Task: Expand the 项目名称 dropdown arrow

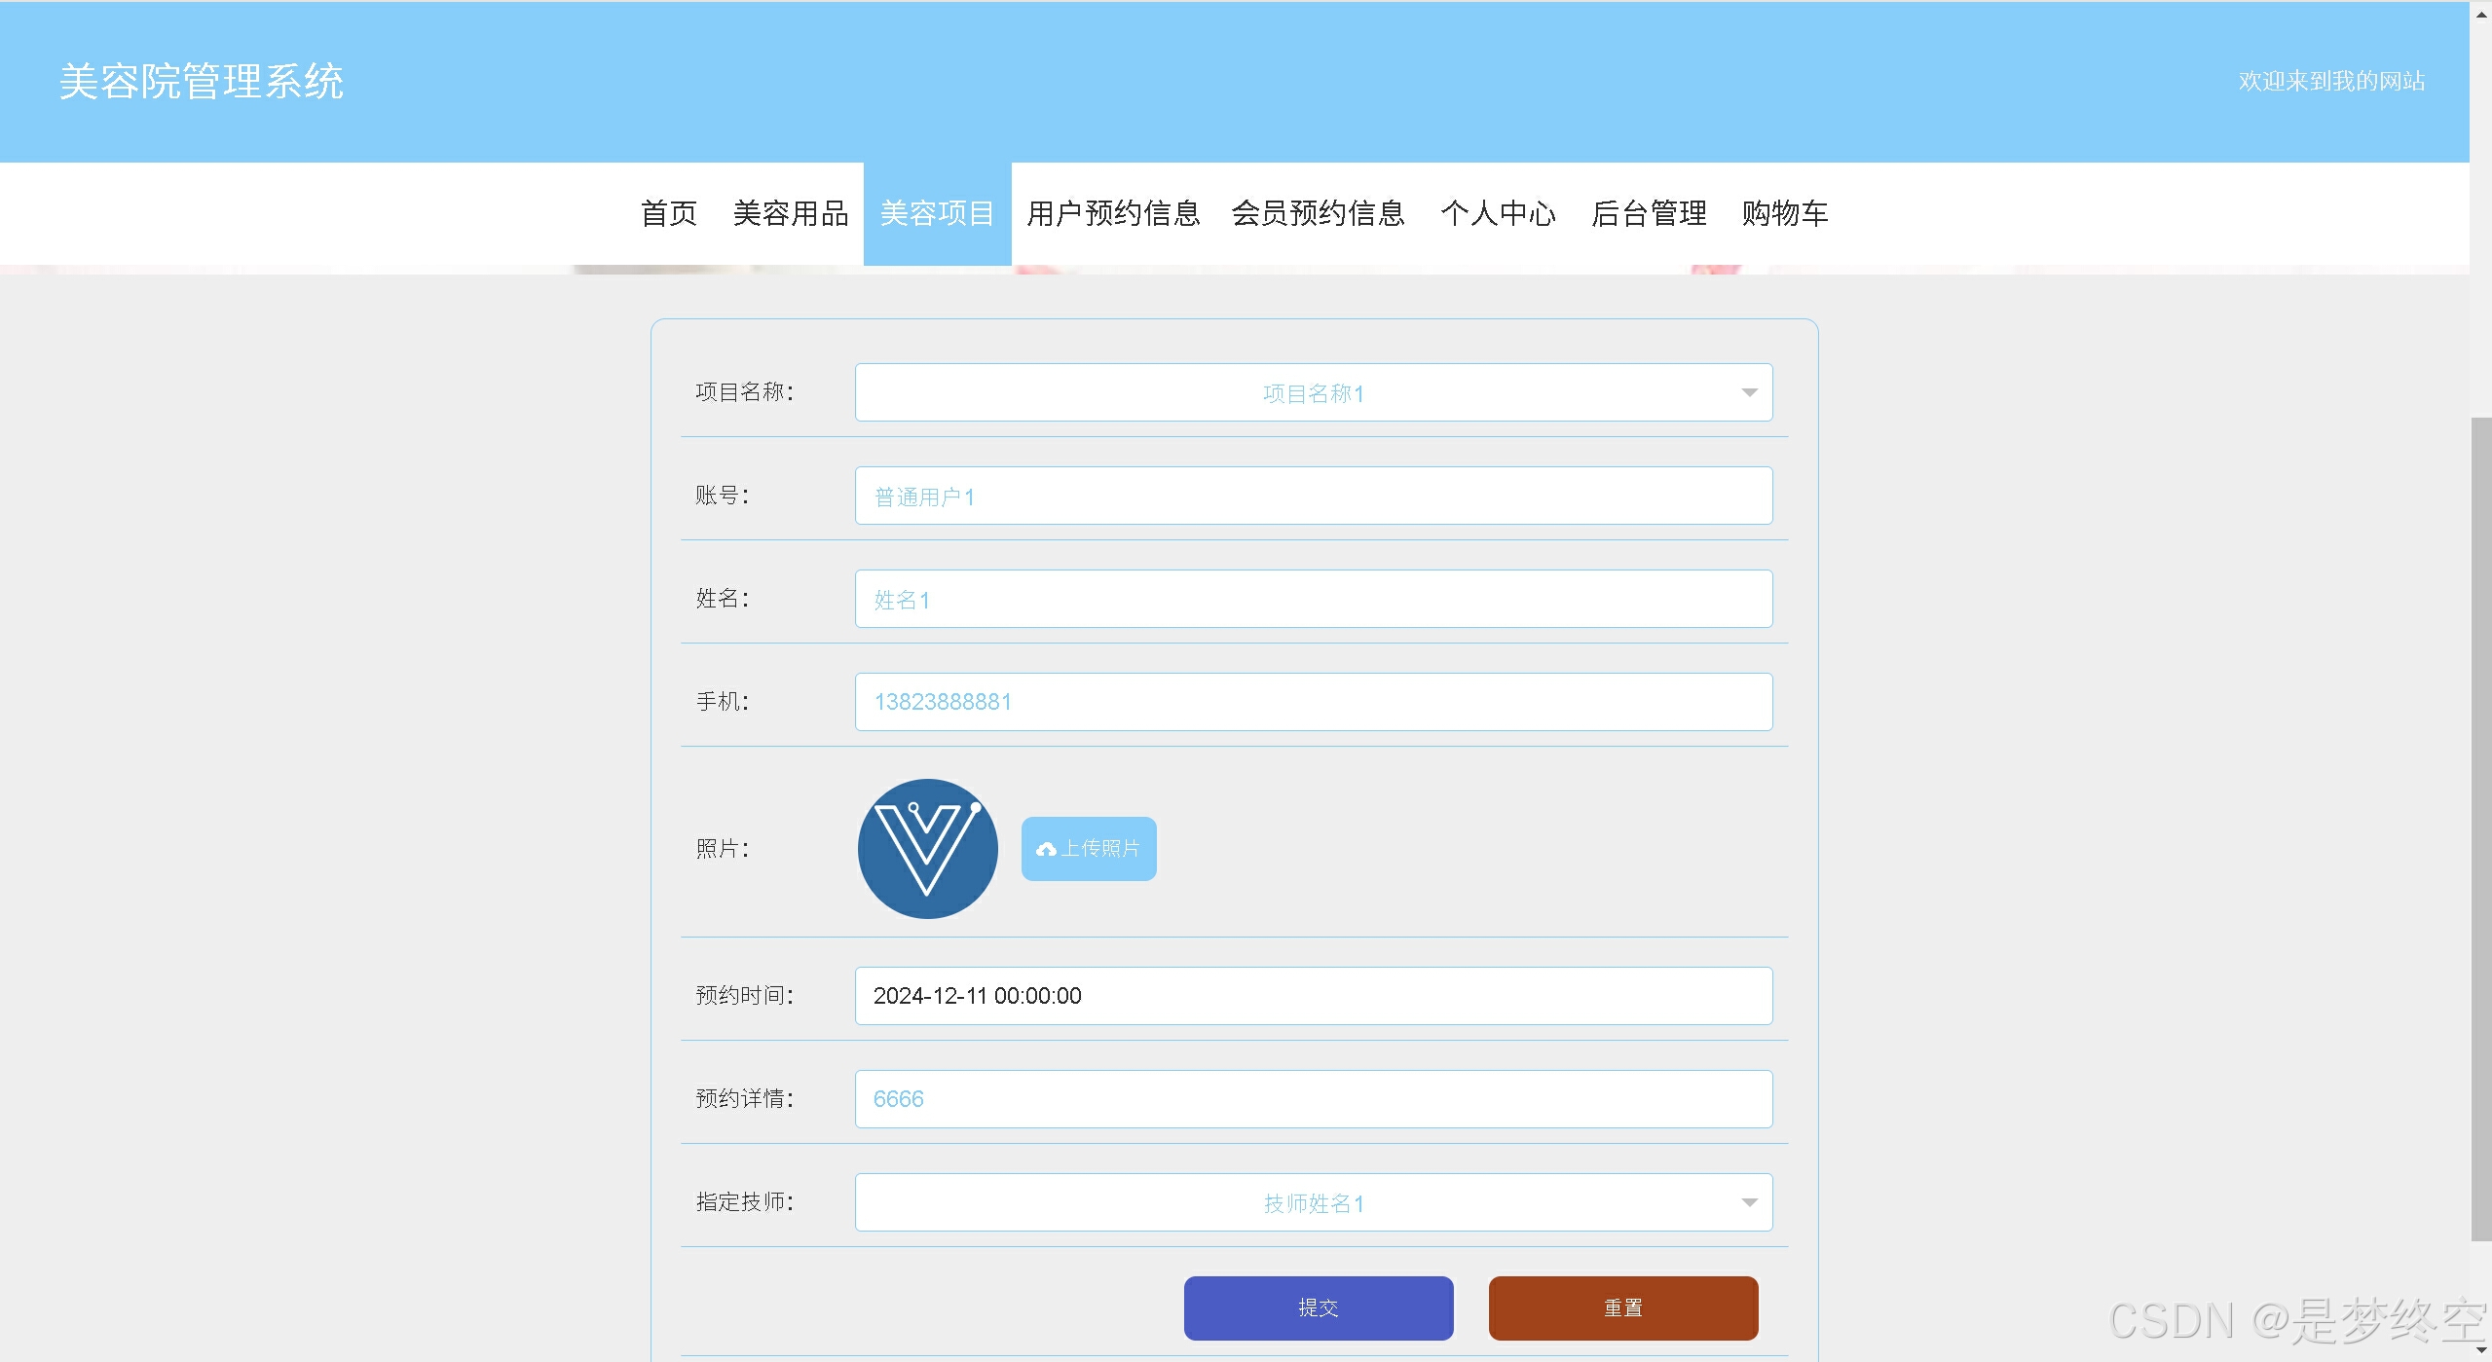Action: pos(1749,392)
